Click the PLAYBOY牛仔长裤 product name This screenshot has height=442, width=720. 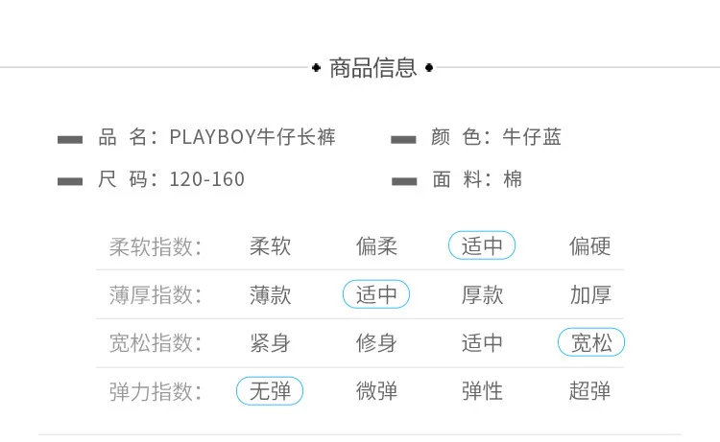(252, 137)
